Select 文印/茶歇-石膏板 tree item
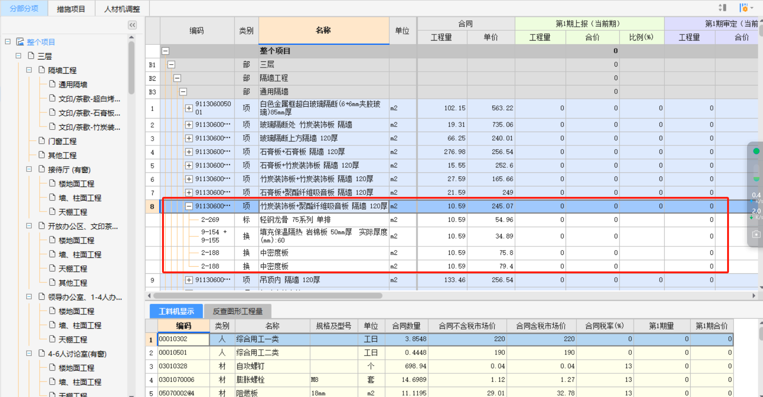Screen dimensions: 763x397 (x=89, y=113)
